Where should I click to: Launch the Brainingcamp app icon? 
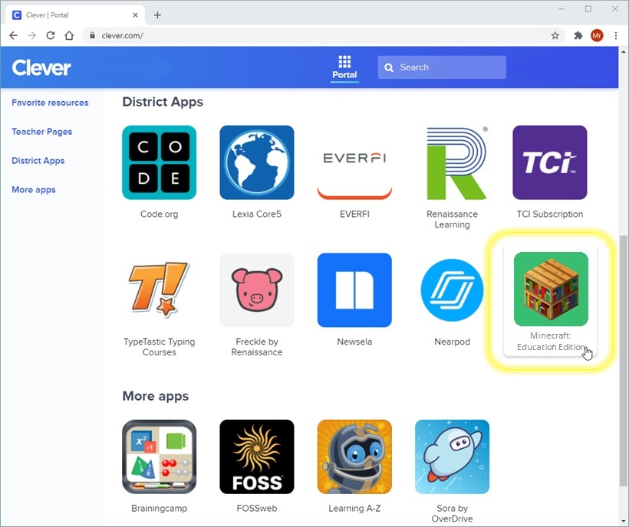pyautogui.click(x=160, y=457)
